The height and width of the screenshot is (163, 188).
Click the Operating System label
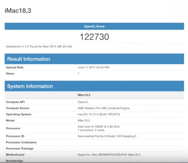coord(19,114)
